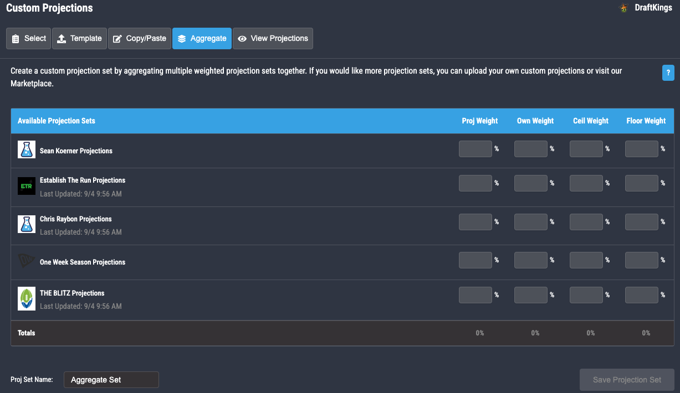Click the Floor Weight column header
This screenshot has width=680, height=393.
click(646, 121)
